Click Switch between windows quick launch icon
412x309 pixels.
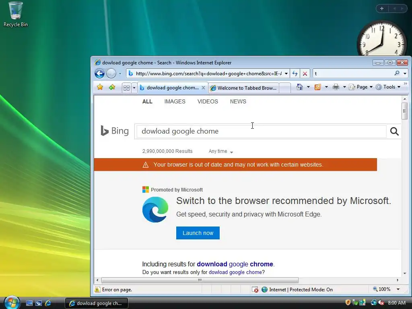39,303
